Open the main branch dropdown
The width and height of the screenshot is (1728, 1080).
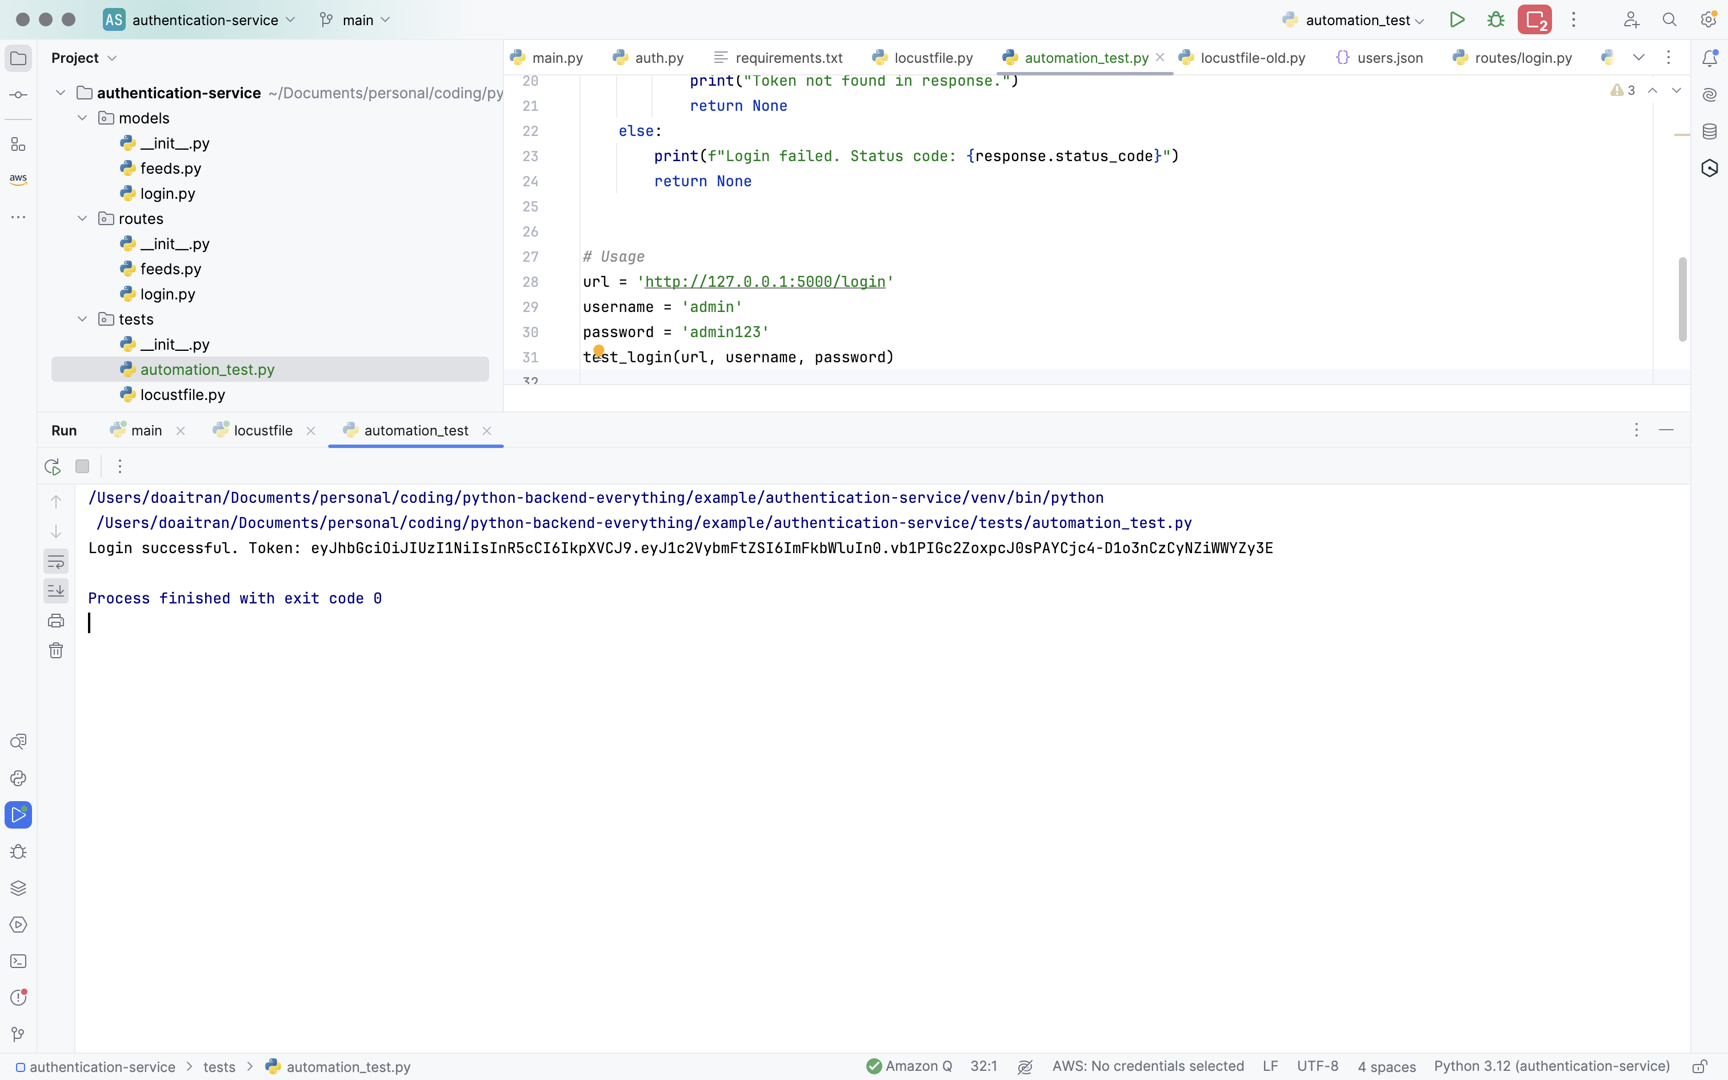(x=355, y=20)
